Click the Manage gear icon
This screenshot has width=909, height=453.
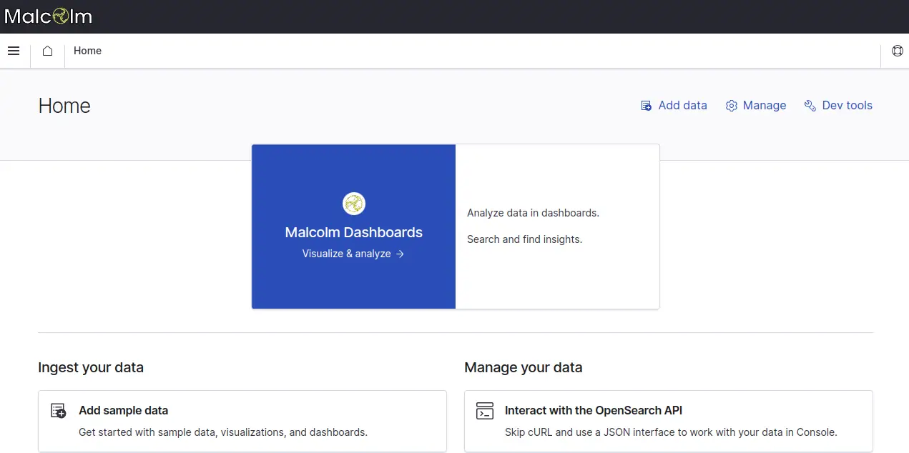731,106
